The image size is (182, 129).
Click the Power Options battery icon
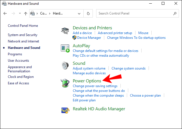(x=65, y=83)
